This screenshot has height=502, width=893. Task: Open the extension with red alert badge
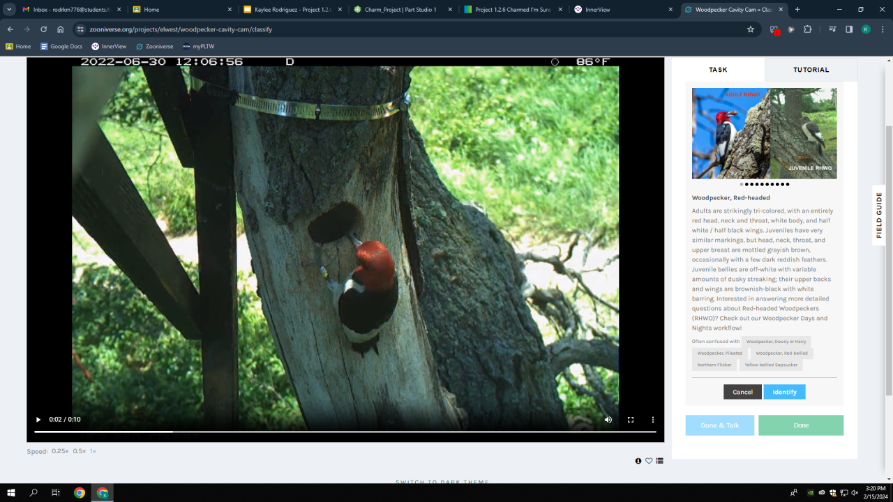point(774,30)
